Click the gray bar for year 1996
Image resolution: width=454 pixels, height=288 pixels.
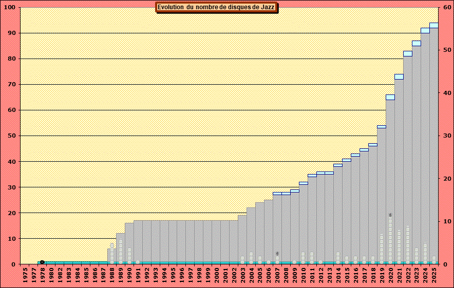181,241
